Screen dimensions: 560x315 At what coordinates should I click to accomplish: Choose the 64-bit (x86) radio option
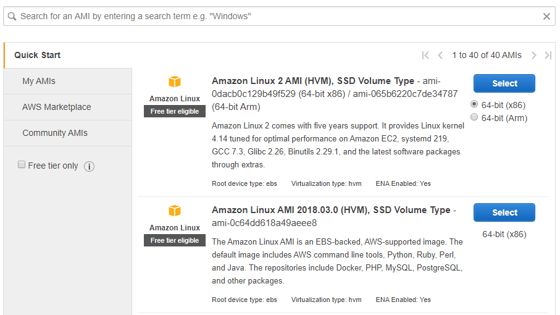pos(474,104)
